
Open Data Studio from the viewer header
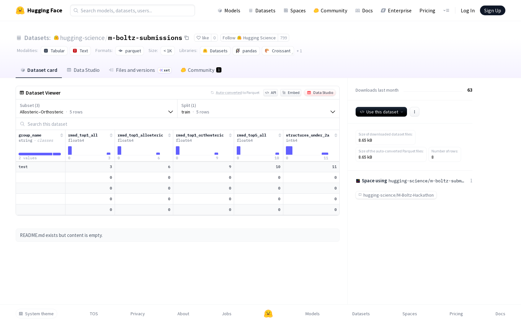click(320, 93)
